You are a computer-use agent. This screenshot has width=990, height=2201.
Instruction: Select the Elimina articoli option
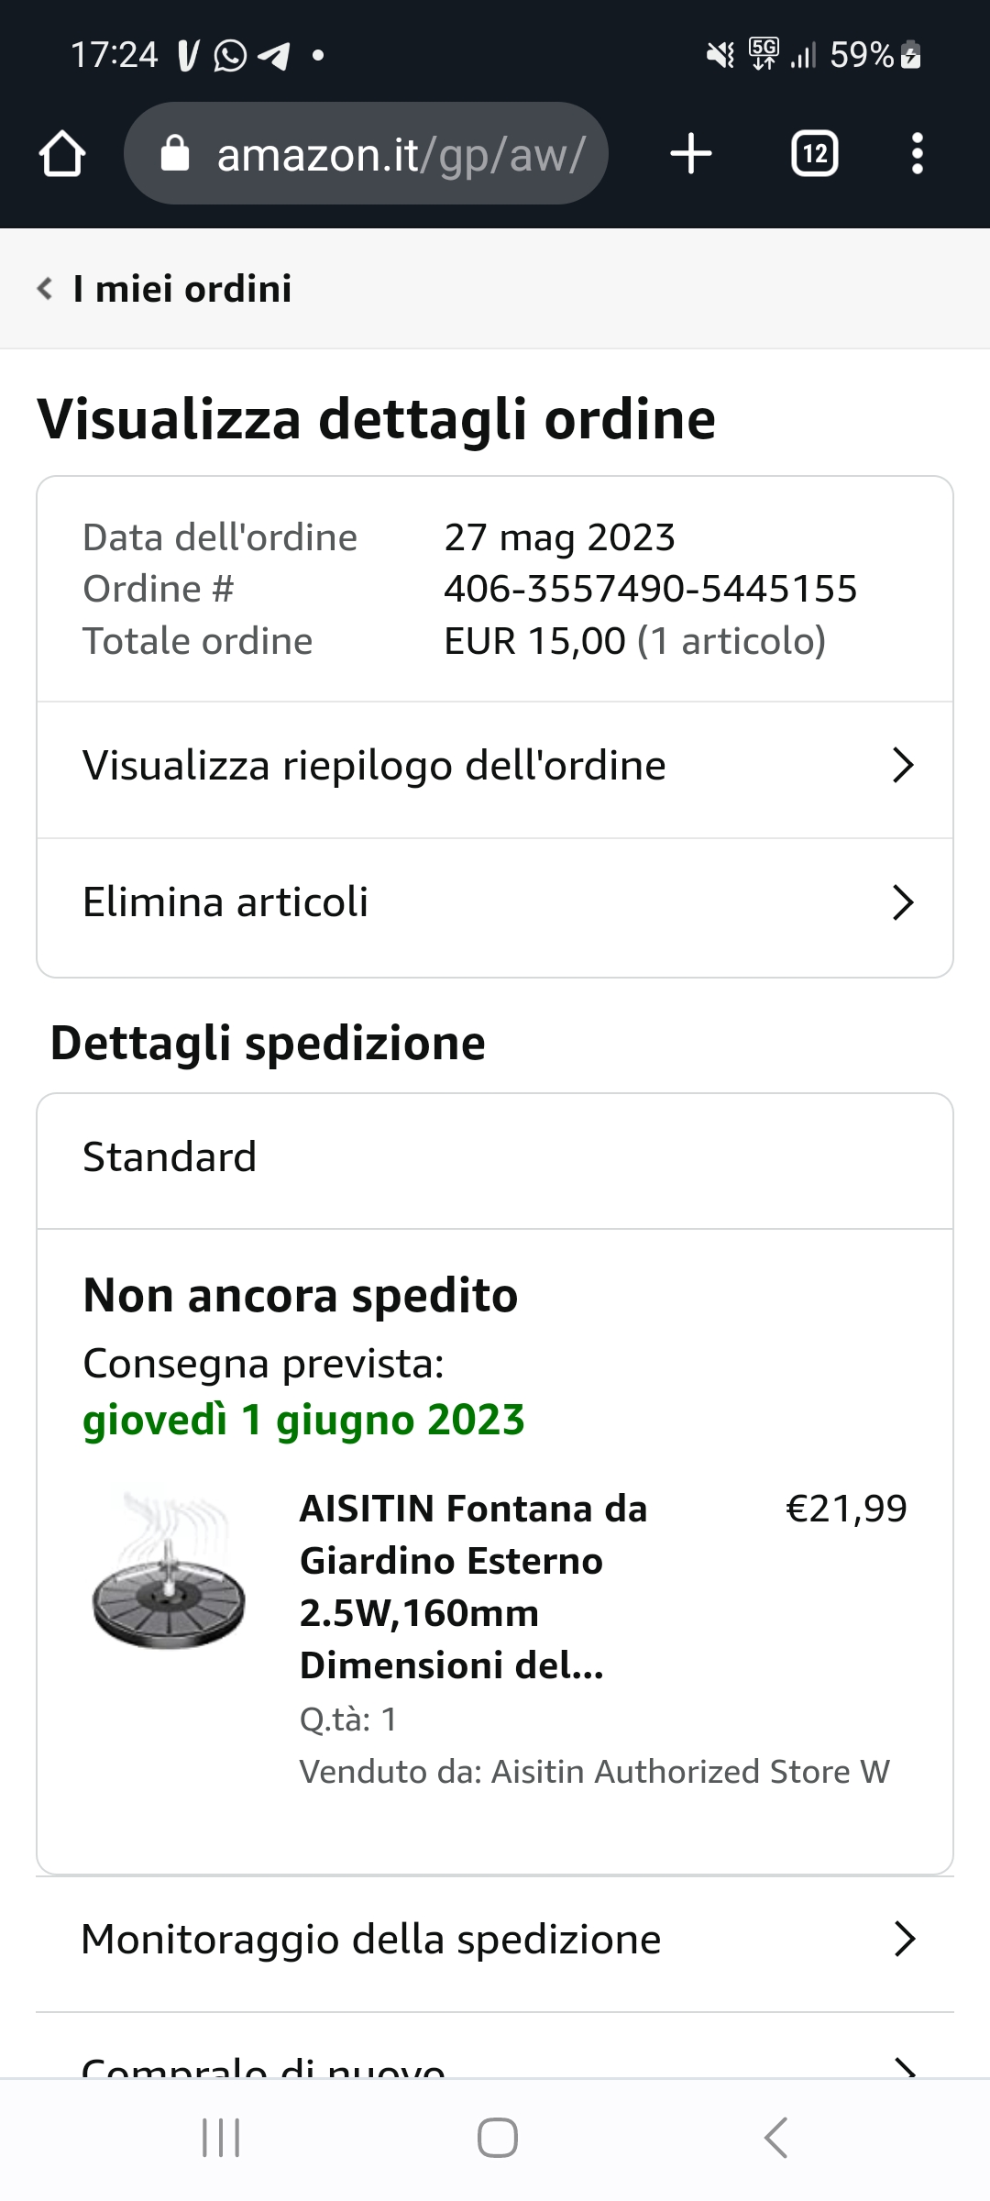click(225, 902)
